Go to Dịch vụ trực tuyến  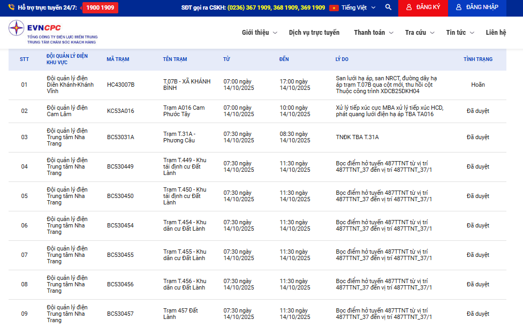point(314,33)
